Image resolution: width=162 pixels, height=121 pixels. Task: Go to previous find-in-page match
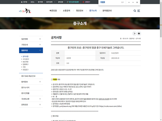point(129,2)
